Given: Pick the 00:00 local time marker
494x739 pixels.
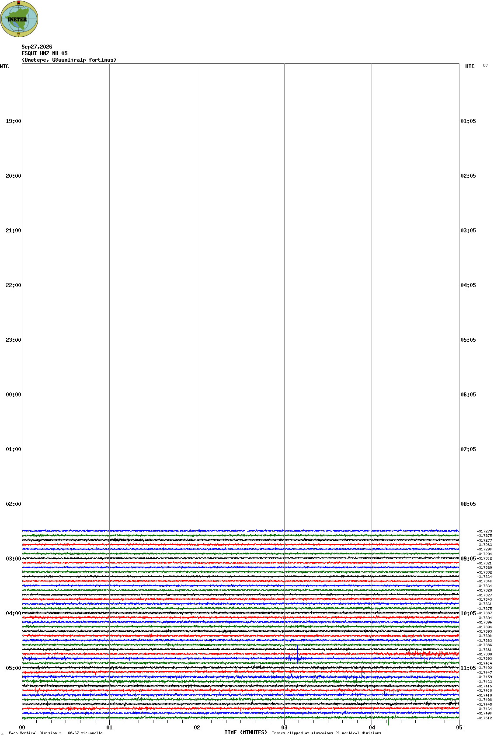Looking at the screenshot, I should (13, 395).
